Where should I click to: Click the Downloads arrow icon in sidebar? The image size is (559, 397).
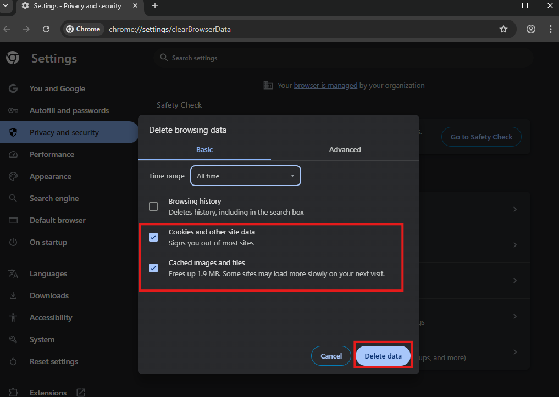pos(13,295)
